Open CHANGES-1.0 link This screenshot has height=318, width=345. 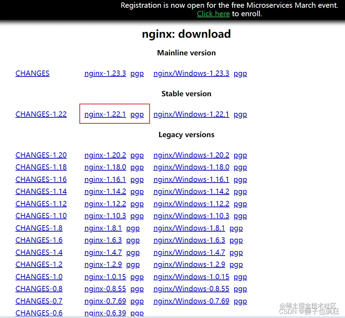pos(39,277)
